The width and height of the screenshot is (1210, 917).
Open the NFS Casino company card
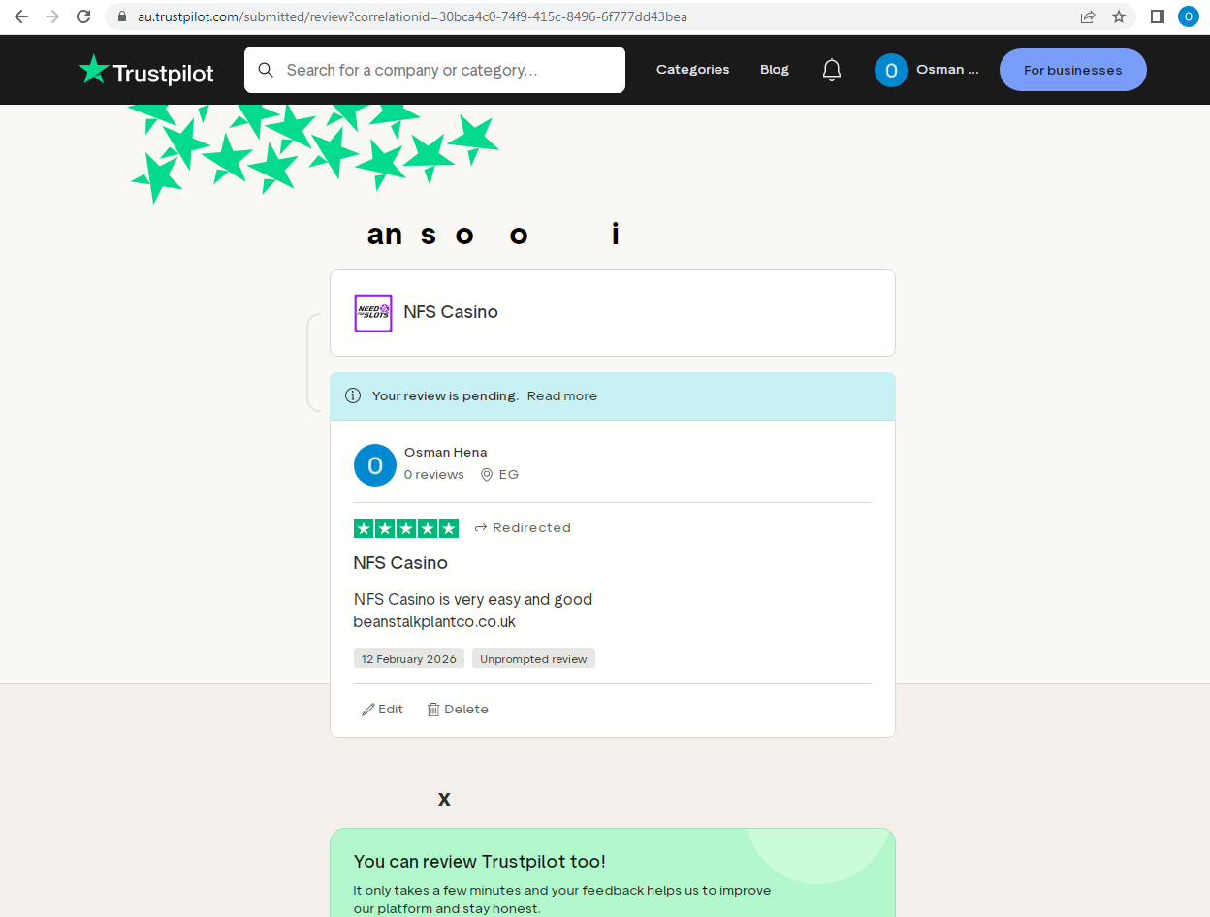pos(613,313)
